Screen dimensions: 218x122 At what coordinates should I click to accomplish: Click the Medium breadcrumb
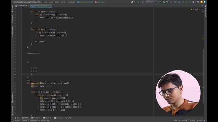pyautogui.click(x=72, y=2)
